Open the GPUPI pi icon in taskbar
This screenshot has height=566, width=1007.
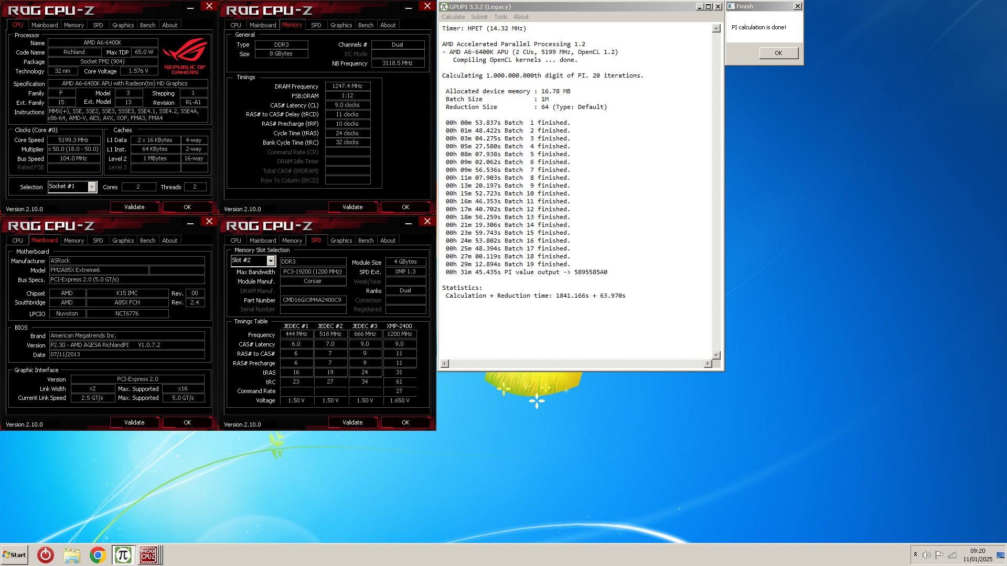pyautogui.click(x=123, y=555)
